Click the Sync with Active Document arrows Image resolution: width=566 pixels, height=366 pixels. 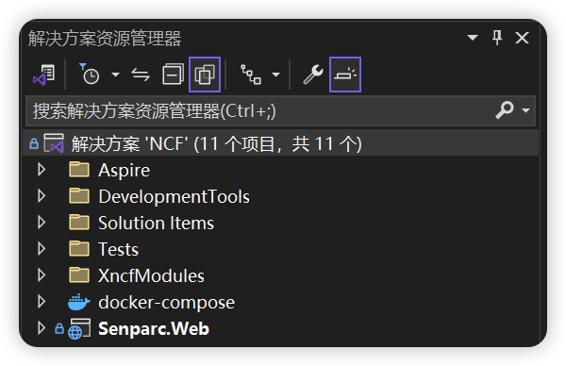pyautogui.click(x=141, y=75)
